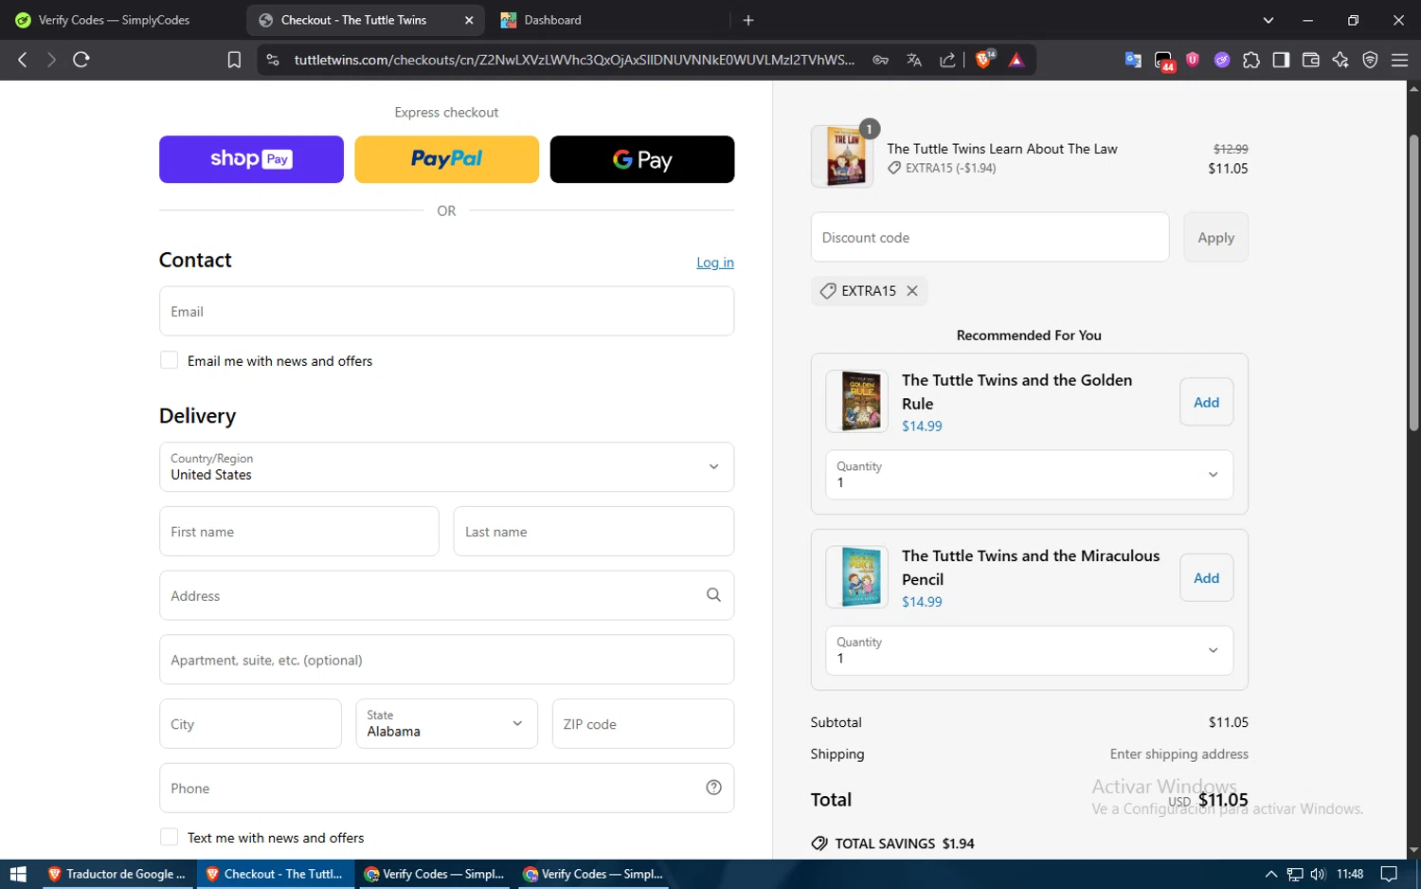This screenshot has height=889, width=1421.
Task: Click the share page icon
Action: [x=947, y=60]
